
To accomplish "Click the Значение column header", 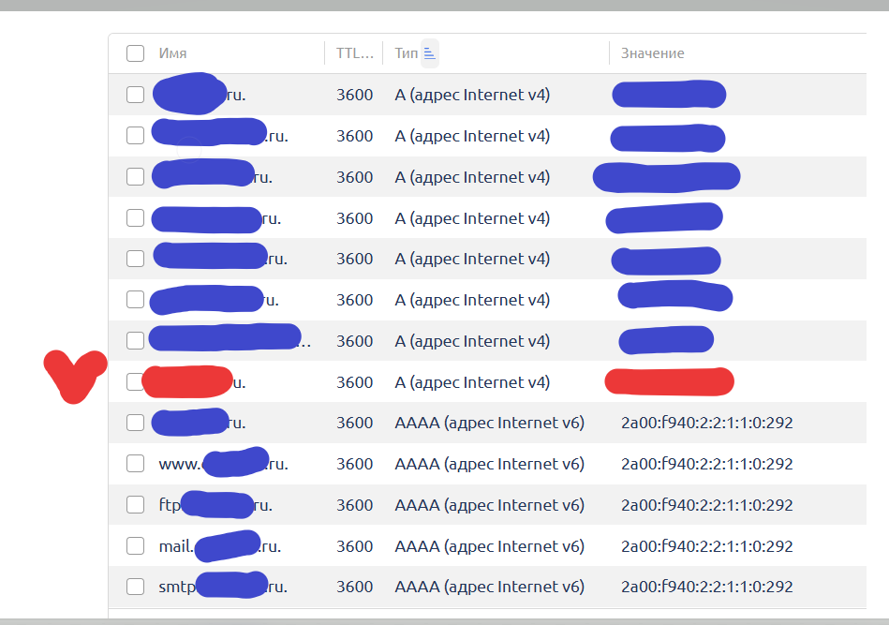I will 653,53.
